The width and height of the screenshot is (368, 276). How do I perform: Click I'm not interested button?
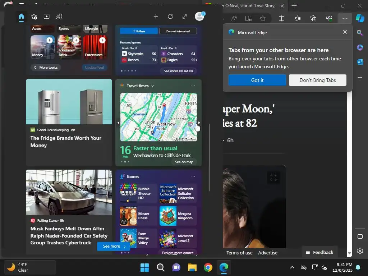178,31
